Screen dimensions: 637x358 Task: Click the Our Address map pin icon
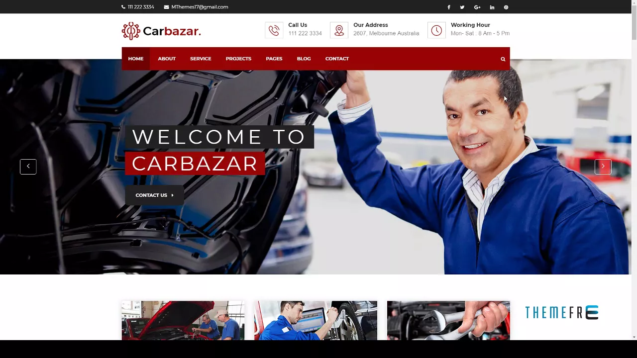click(339, 30)
